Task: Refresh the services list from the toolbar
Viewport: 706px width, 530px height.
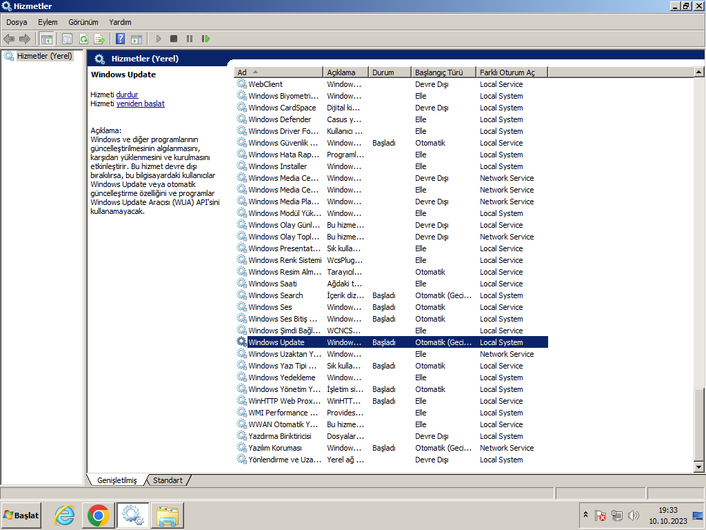Action: tap(83, 39)
